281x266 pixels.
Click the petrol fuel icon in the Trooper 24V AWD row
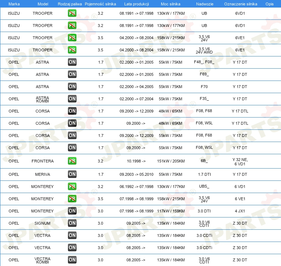tap(72, 50)
